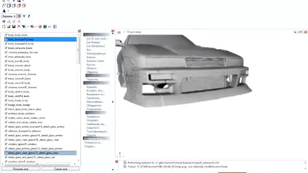The width and height of the screenshot is (308, 173).
Task: Choose the Поверхность... command
Action: 93,143
